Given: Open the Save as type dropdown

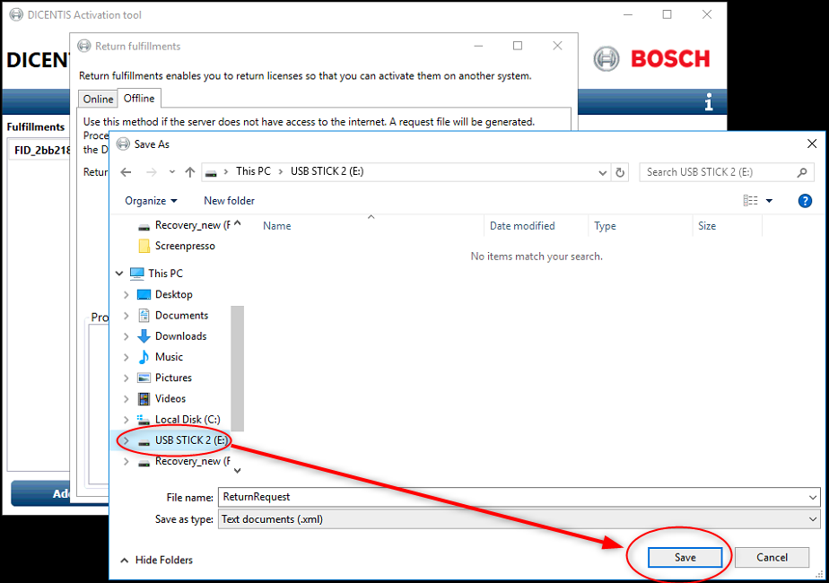Looking at the screenshot, I should [519, 519].
